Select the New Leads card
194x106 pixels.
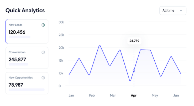27,31
